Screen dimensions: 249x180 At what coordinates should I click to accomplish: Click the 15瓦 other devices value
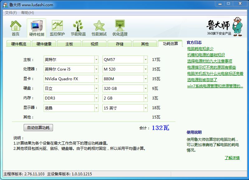[156, 117]
